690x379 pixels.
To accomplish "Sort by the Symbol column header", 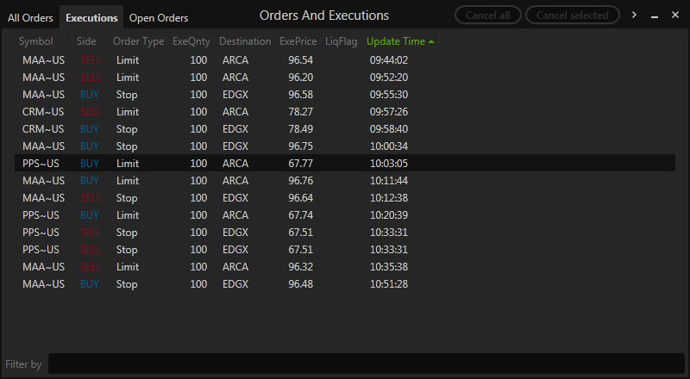I will pos(35,41).
